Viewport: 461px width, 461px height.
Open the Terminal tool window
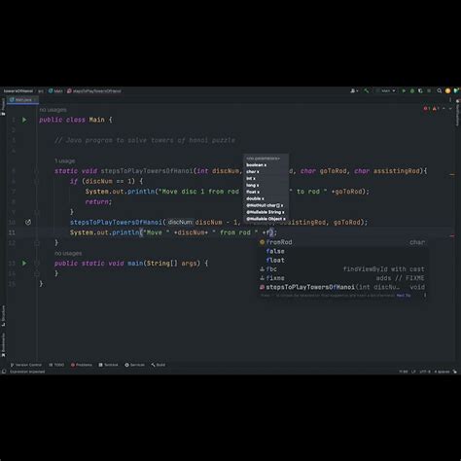coord(109,365)
